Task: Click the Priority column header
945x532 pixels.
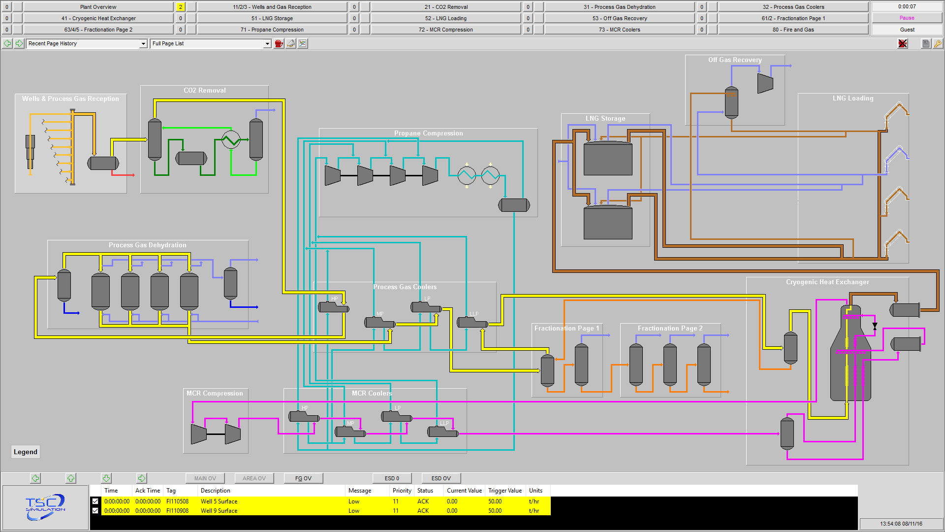Action: (402, 491)
